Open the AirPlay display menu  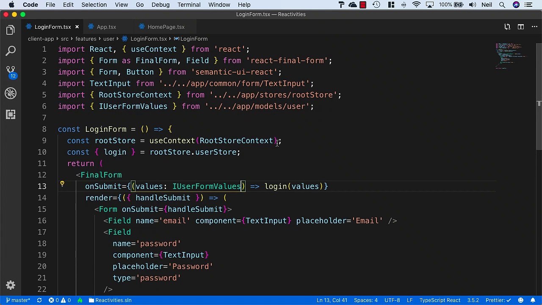point(429,5)
